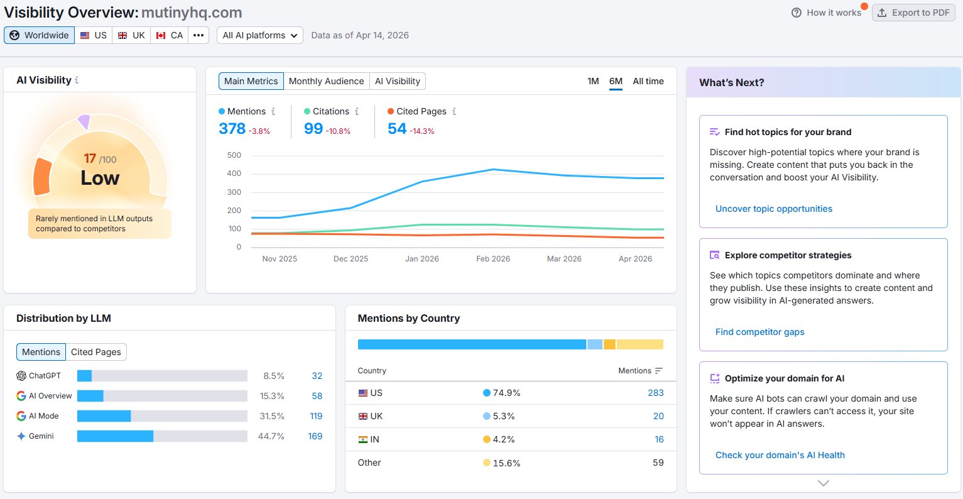963x499 pixels.
Task: Click the Optimize your domain card icon
Action: (714, 378)
